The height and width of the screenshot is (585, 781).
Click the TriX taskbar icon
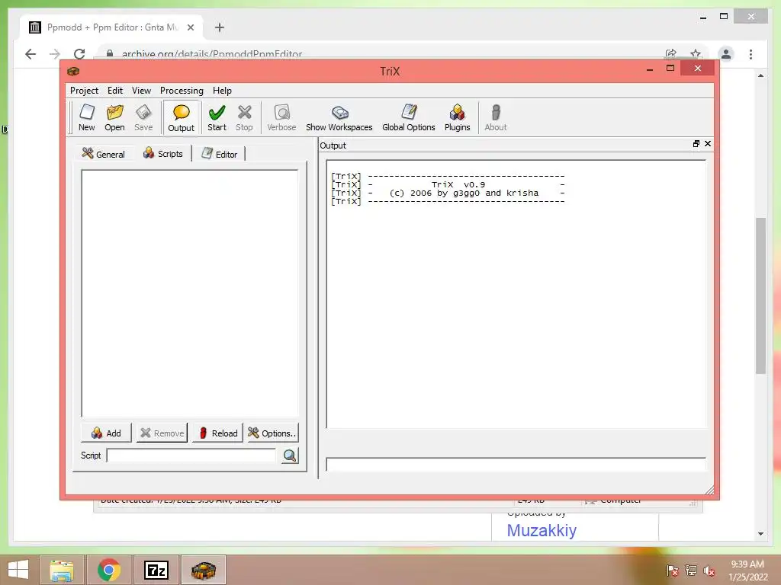pos(203,570)
